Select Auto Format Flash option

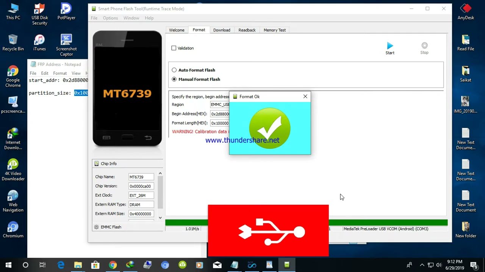pos(174,70)
